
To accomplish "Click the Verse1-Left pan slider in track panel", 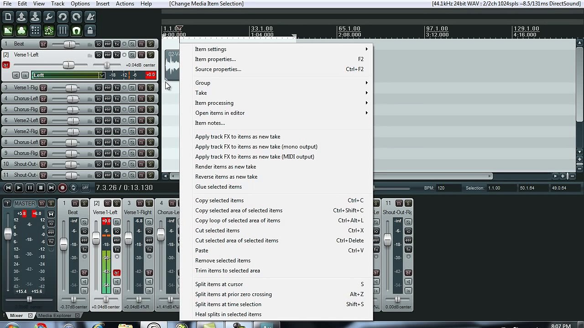I will coord(107,65).
